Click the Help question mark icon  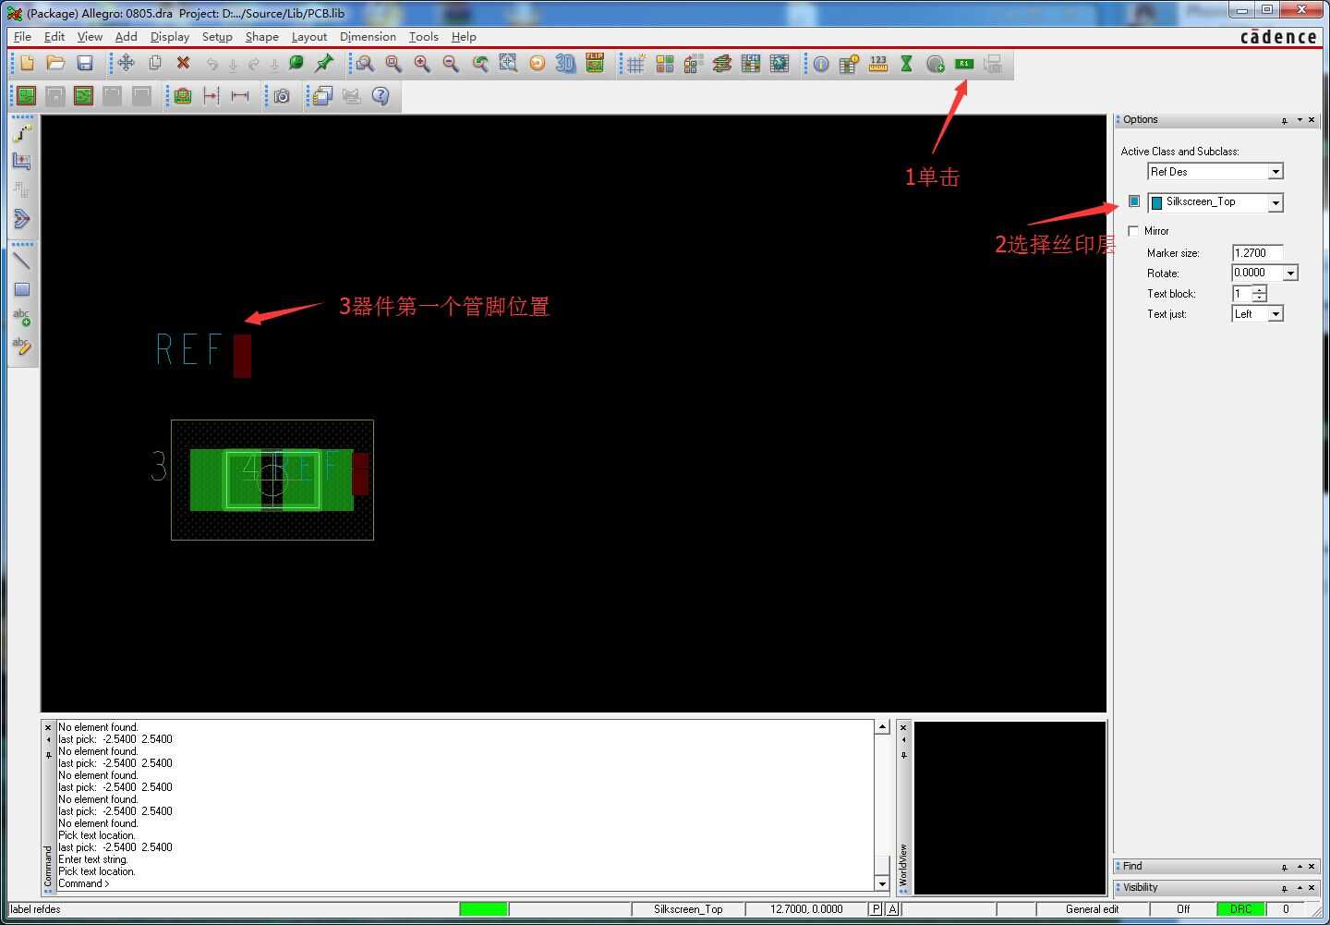point(381,96)
